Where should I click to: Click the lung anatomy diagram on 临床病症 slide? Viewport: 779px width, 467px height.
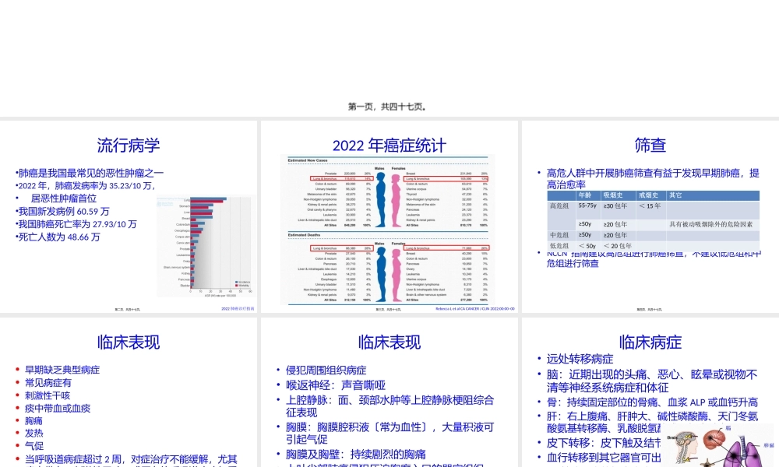742,455
